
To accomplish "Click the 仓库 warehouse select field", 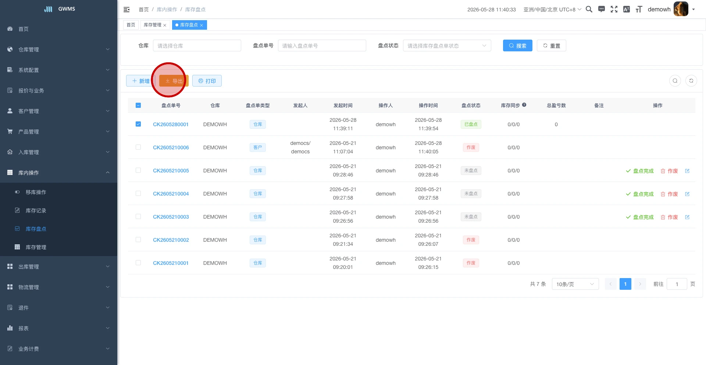I will point(197,45).
